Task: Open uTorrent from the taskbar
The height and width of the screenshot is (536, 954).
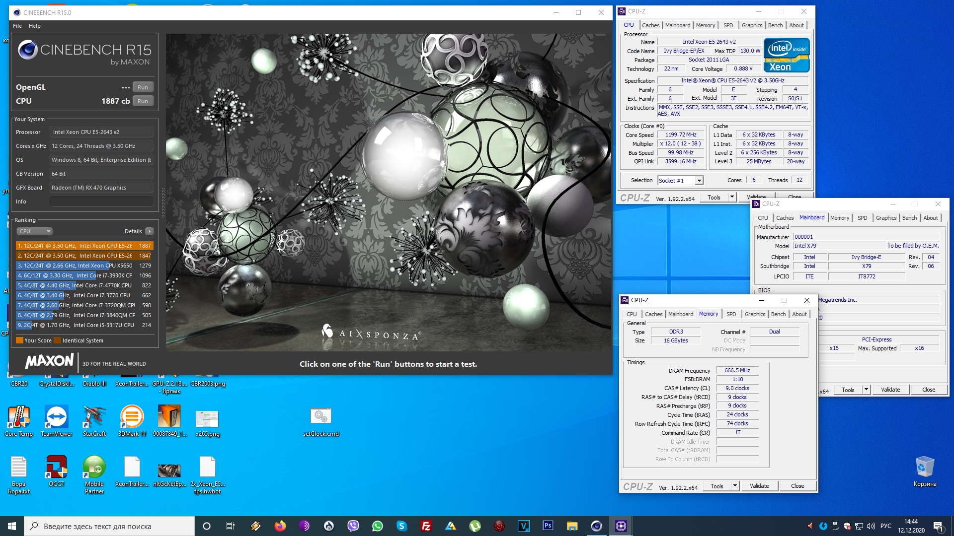Action: pos(475,526)
